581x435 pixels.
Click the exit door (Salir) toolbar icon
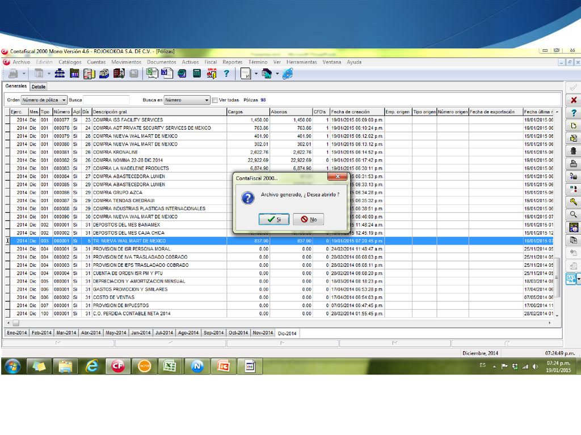pyautogui.click(x=212, y=74)
